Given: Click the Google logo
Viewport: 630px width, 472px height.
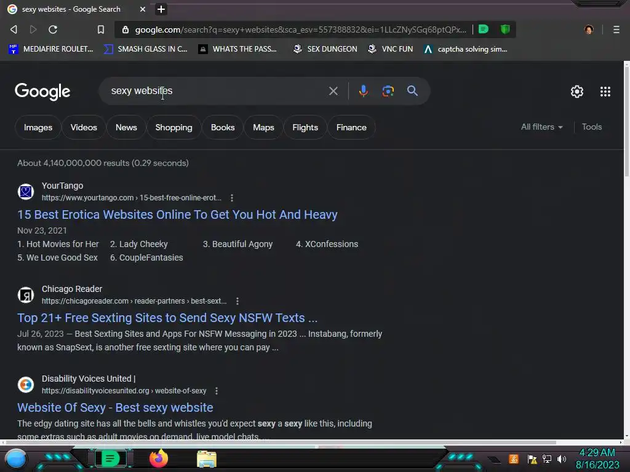Looking at the screenshot, I should pyautogui.click(x=42, y=92).
